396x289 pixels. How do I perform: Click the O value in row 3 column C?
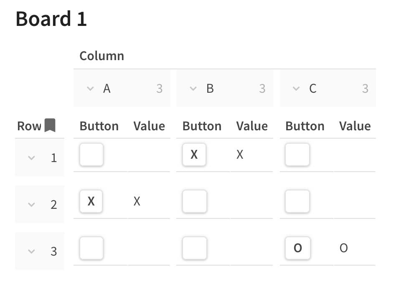coord(343,248)
